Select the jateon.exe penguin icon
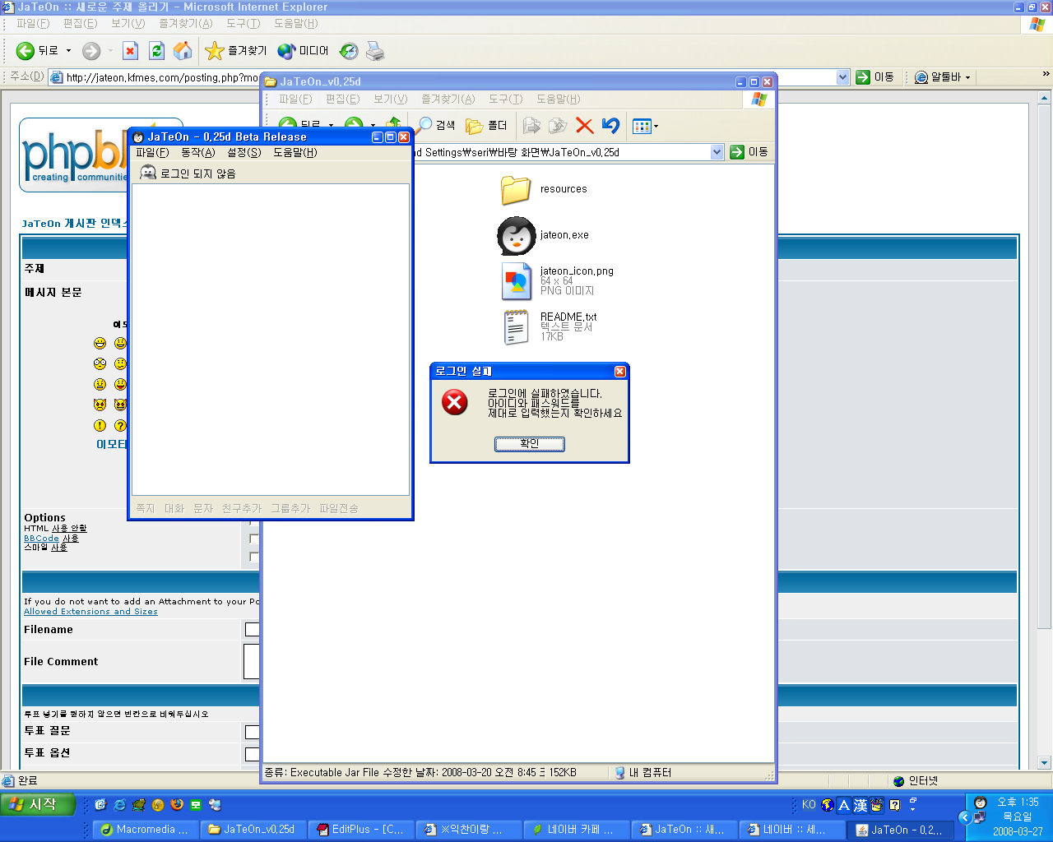The height and width of the screenshot is (842, 1053). click(516, 236)
